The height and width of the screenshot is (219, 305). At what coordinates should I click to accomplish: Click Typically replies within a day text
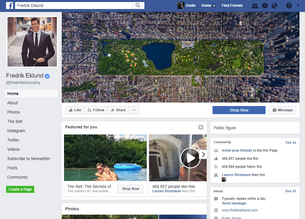[x=244, y=199]
